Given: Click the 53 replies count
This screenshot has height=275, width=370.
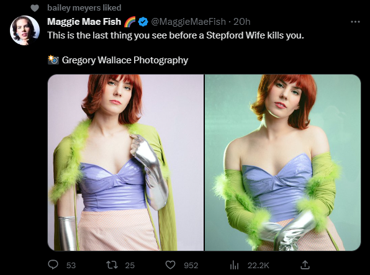Looking at the screenshot, I should pos(71,265).
